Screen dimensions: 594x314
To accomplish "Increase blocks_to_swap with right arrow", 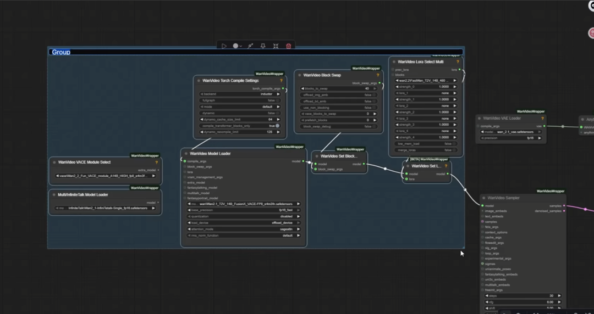I will [375, 88].
